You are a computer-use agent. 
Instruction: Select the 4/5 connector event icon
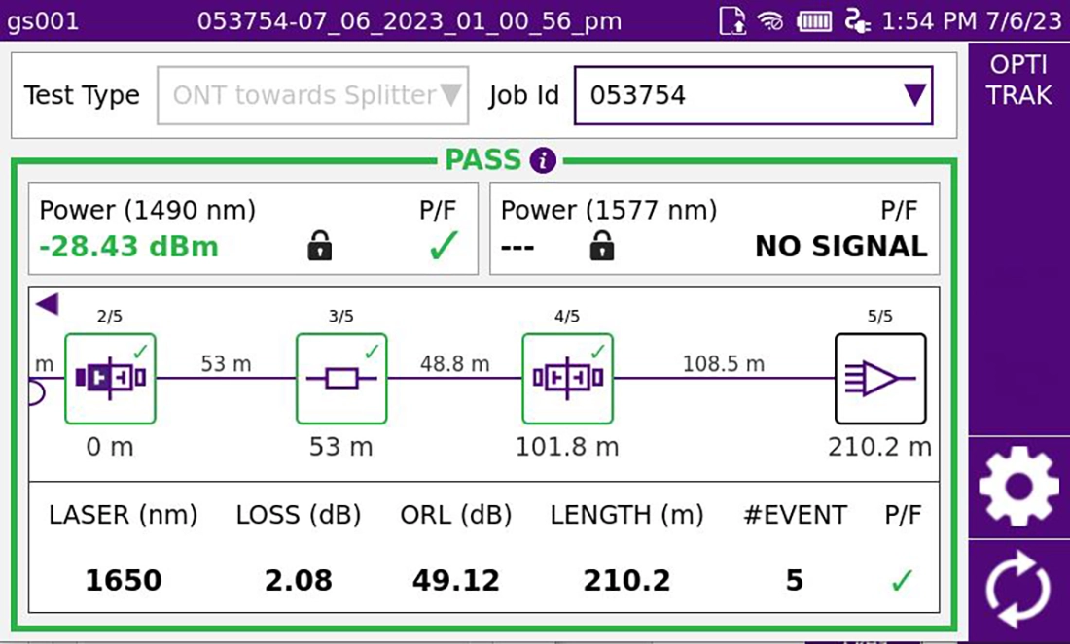coord(567,378)
